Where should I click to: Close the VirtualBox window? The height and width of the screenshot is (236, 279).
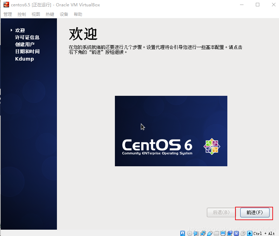coord(274,5)
